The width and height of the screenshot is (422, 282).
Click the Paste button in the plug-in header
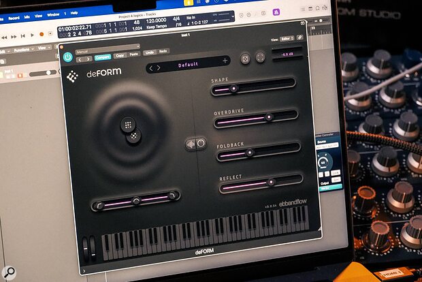click(134, 54)
